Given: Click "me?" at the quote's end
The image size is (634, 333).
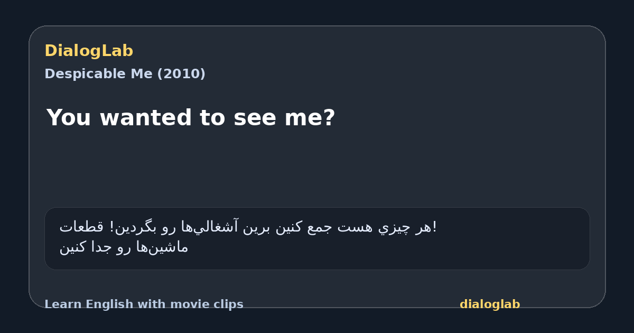Looking at the screenshot, I should (x=310, y=118).
